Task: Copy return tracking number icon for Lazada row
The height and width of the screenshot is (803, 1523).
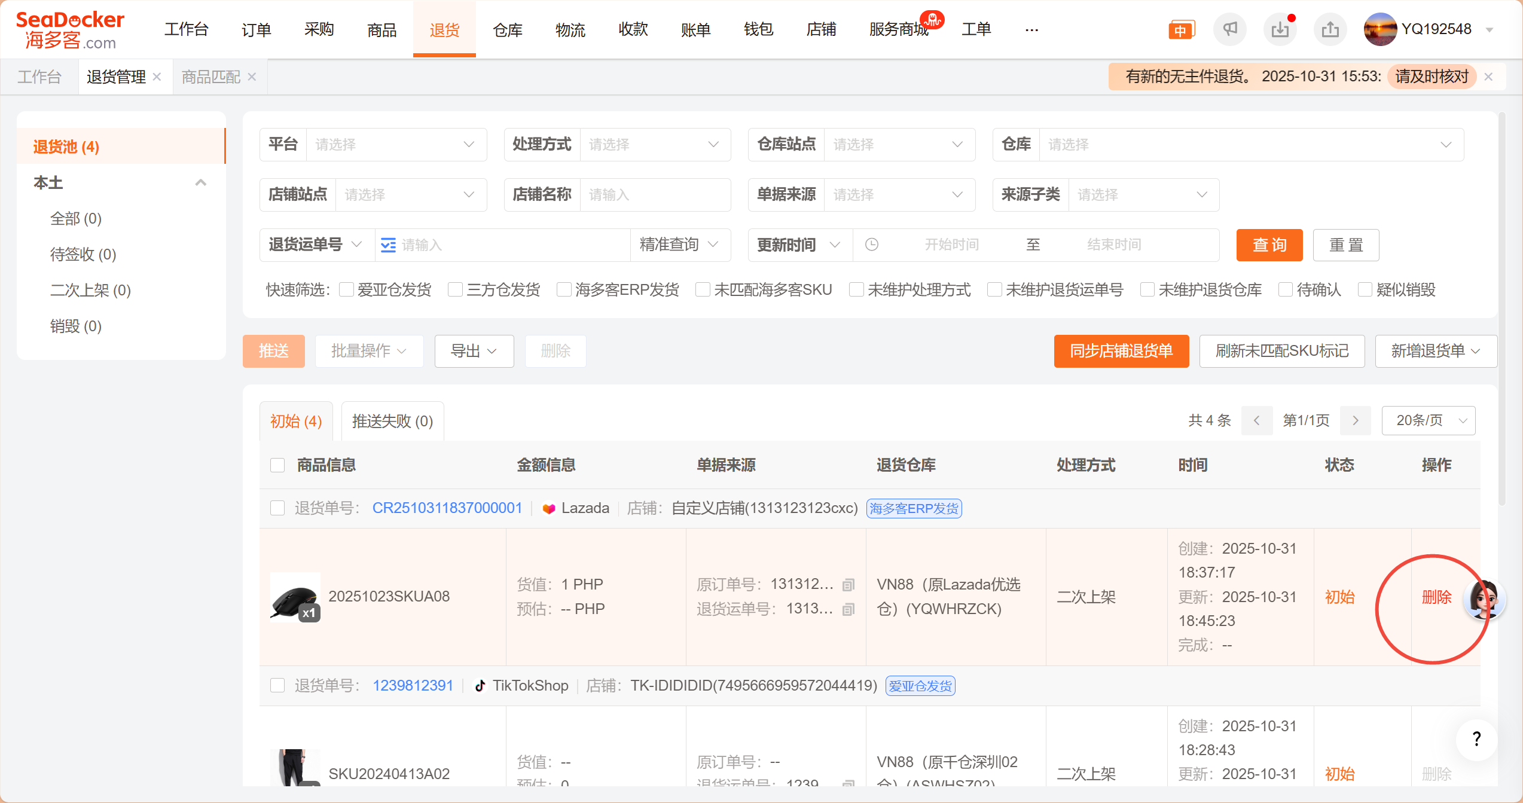Action: pyautogui.click(x=848, y=609)
